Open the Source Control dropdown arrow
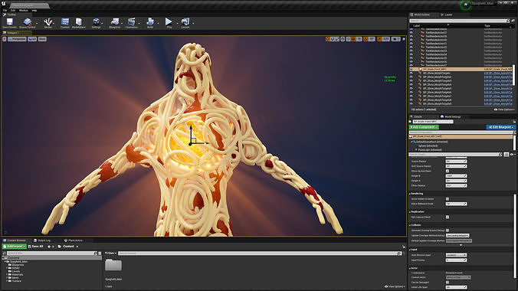Screen dimensions: 518x291 37,23
